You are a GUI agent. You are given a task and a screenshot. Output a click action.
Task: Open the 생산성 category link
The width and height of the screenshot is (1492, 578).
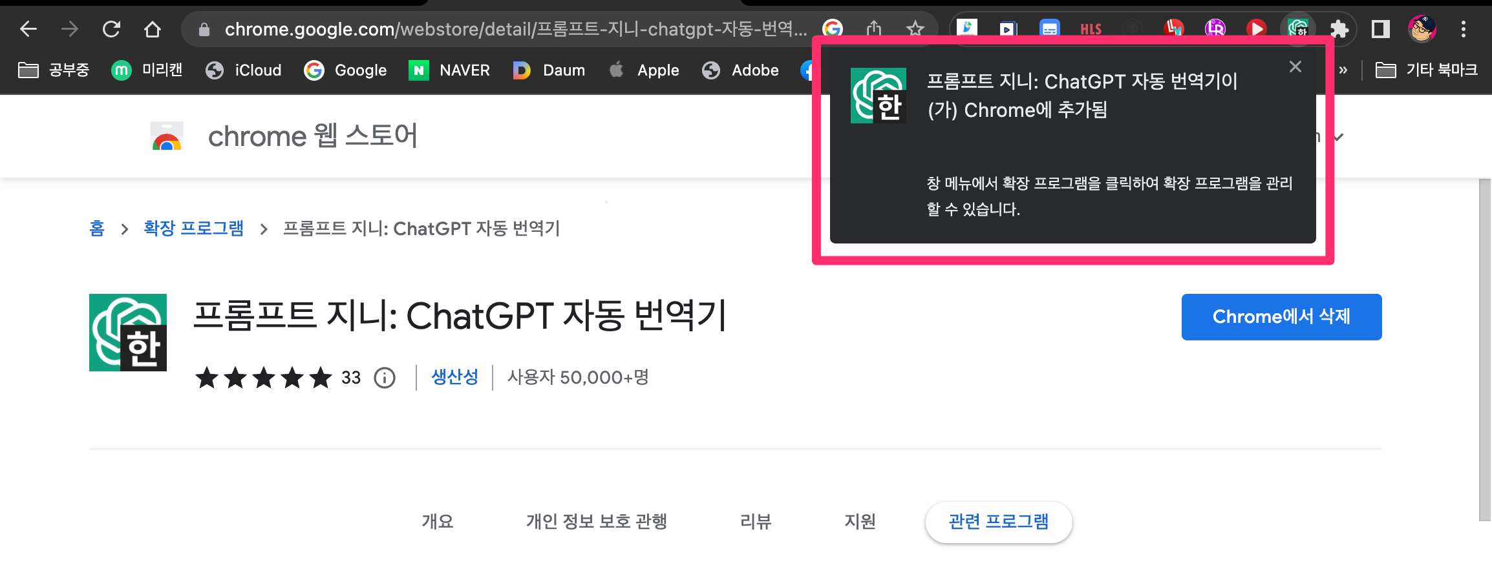454,377
